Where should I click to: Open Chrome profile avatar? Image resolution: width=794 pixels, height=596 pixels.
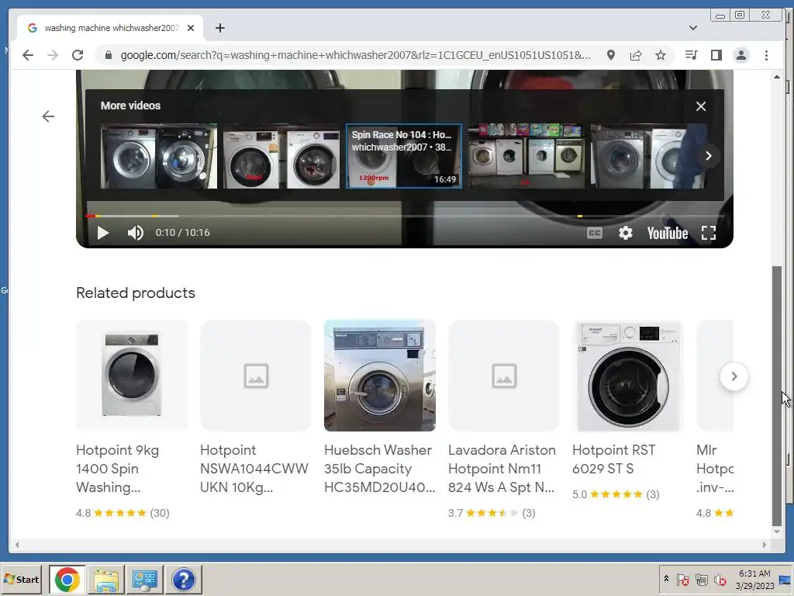[x=740, y=55]
